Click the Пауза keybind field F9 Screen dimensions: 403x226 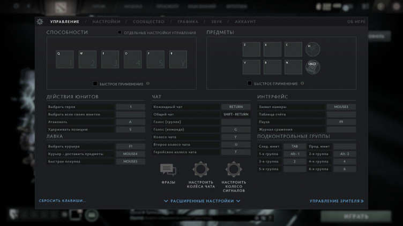341,122
